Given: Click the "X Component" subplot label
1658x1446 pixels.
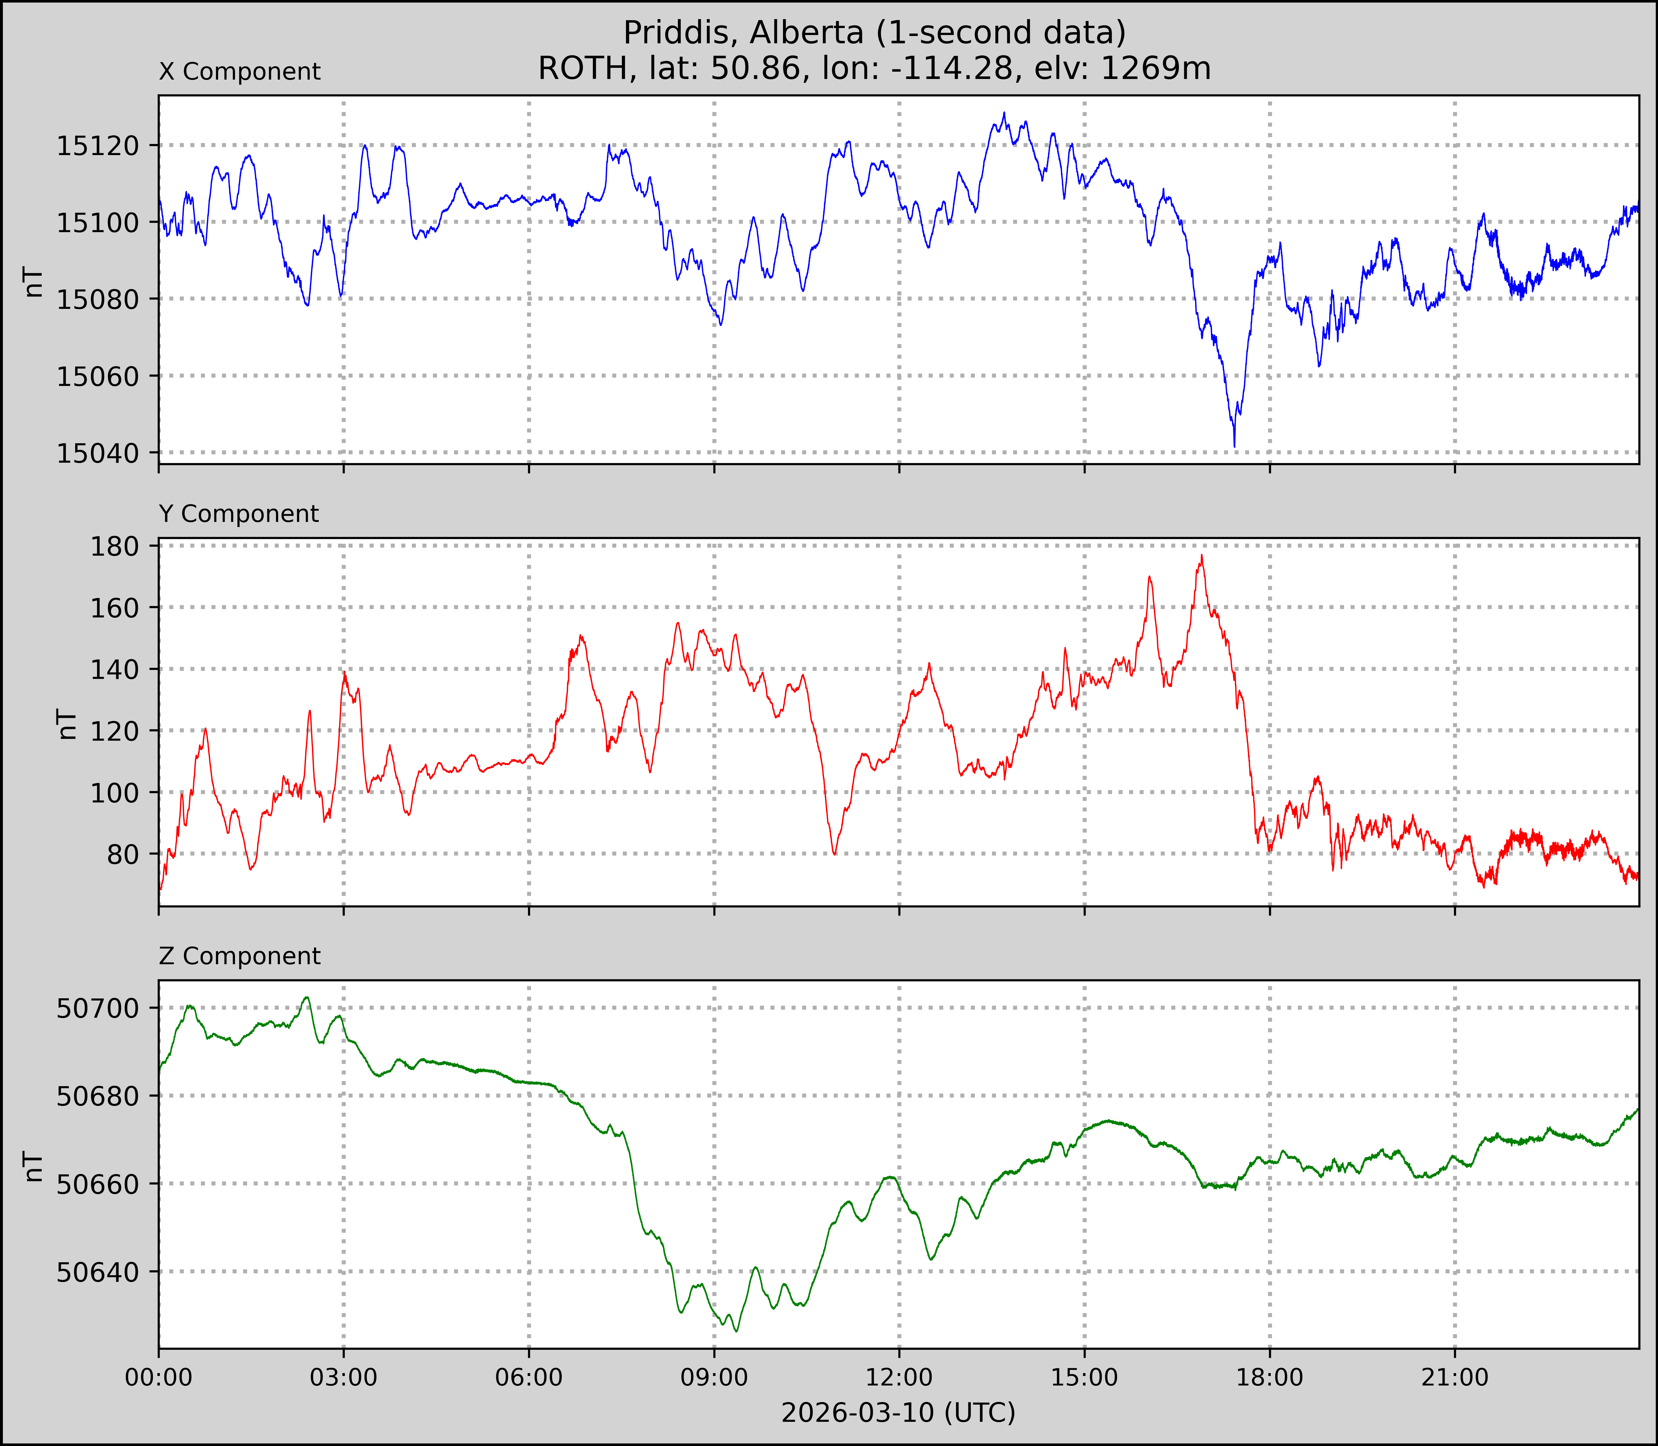Looking at the screenshot, I should (x=240, y=72).
